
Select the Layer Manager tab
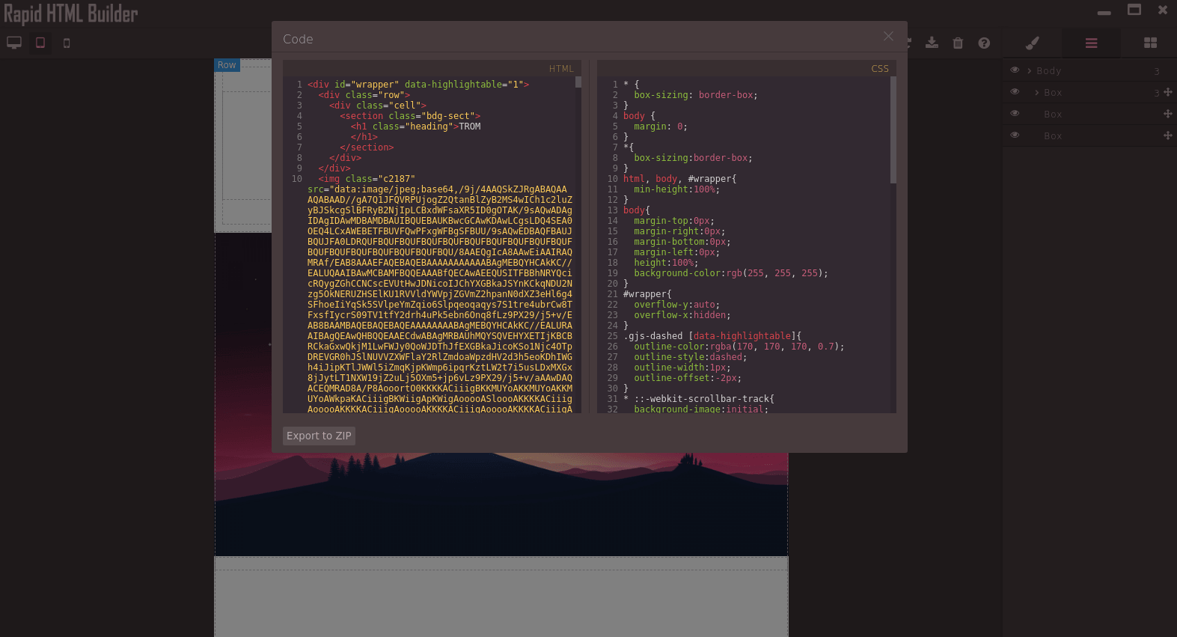point(1091,43)
